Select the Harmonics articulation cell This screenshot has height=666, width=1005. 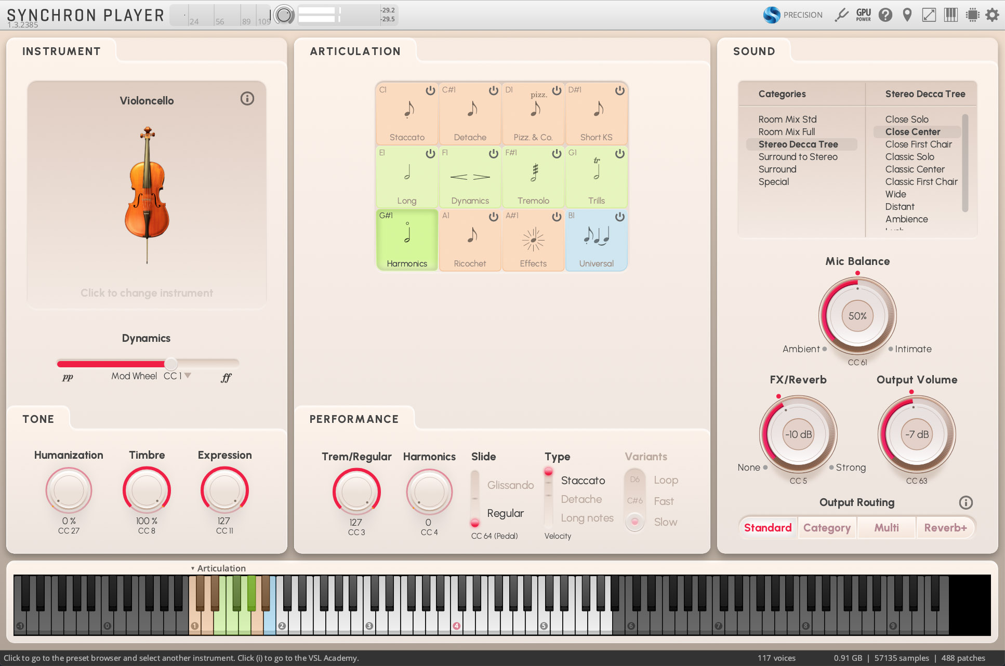pos(407,240)
